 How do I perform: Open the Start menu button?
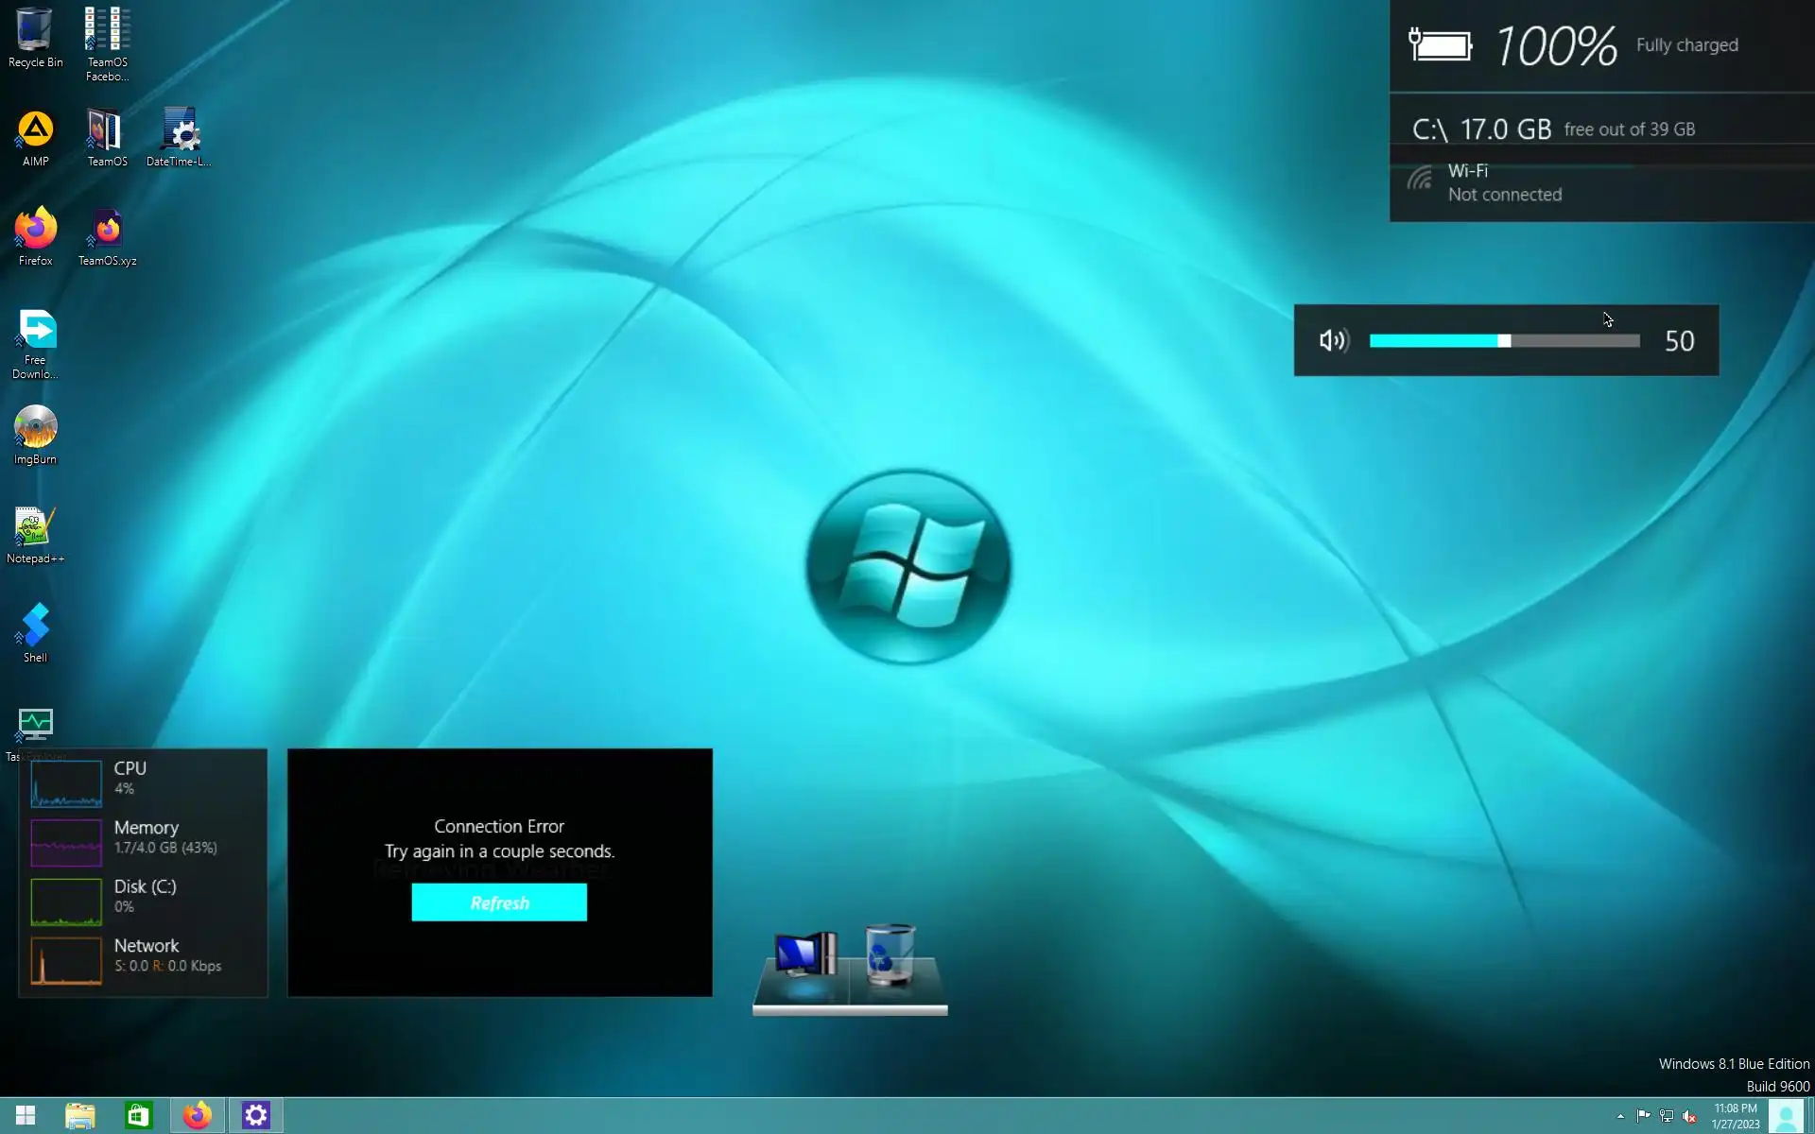26,1116
